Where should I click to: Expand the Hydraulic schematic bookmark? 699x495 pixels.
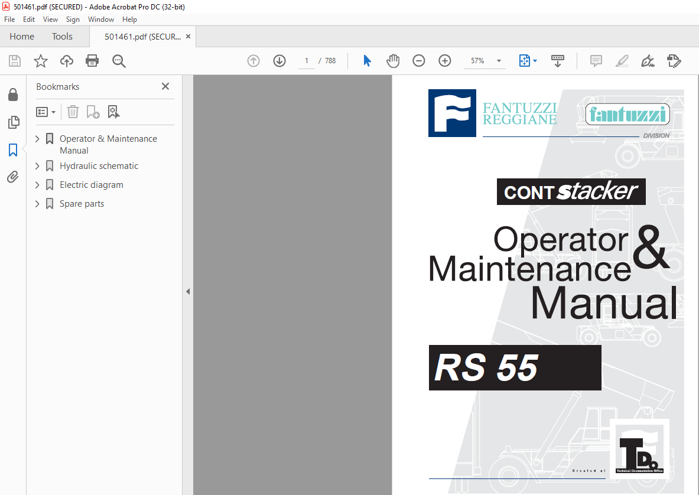point(37,166)
